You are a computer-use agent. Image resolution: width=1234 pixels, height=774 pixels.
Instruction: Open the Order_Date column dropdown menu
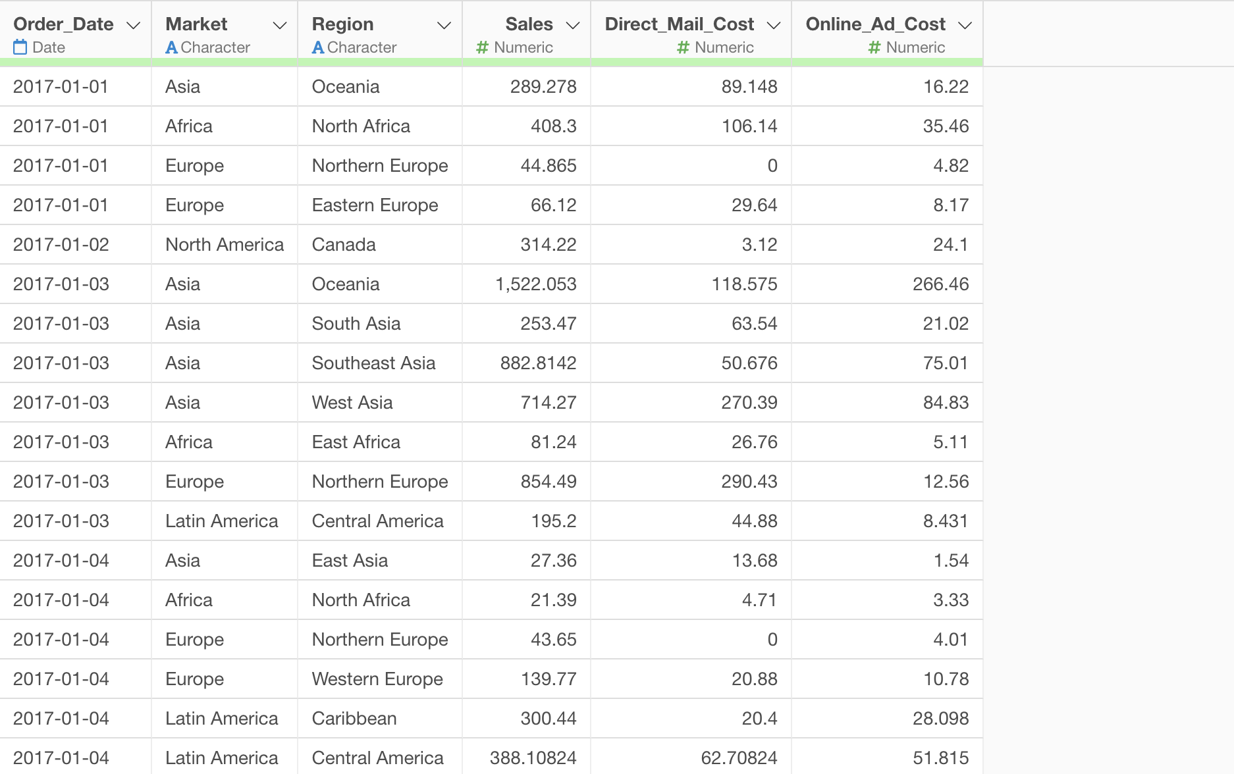[134, 25]
